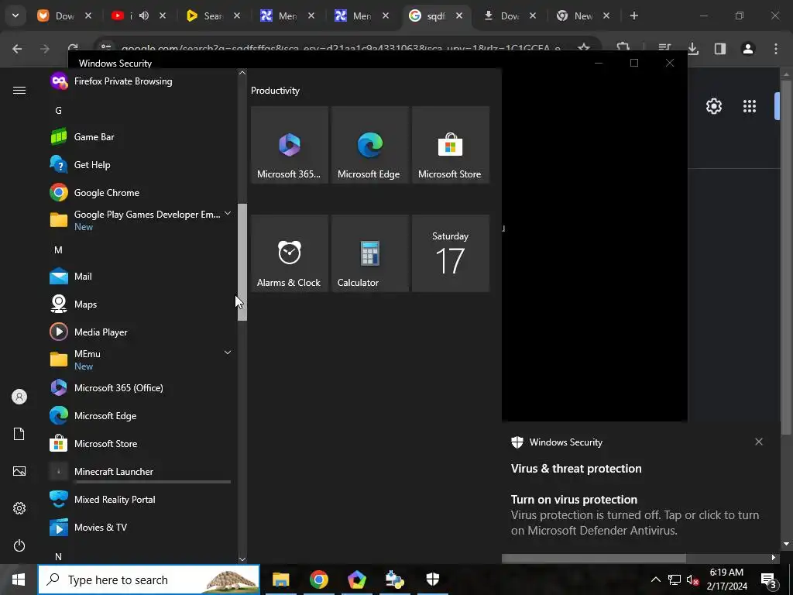Open Chrome side panel icon
The height and width of the screenshot is (595, 793).
720,49
